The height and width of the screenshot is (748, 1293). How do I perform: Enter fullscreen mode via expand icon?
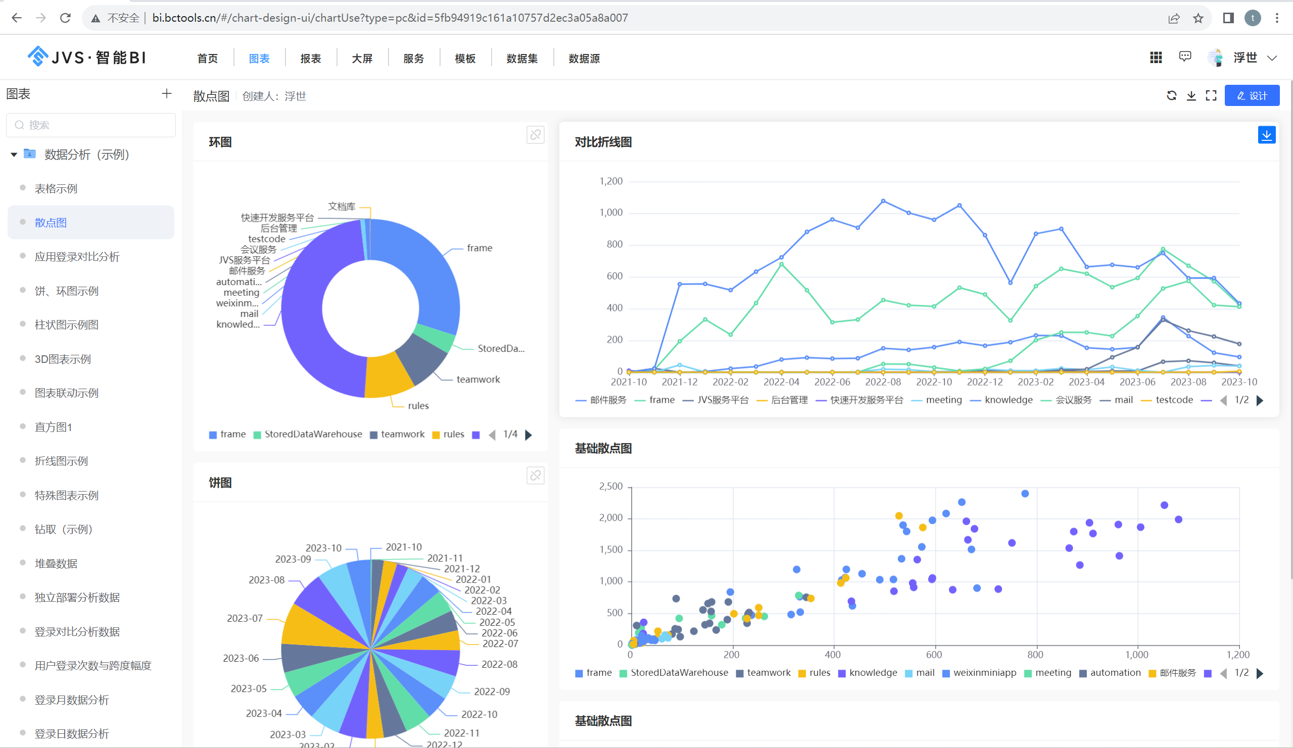[1212, 96]
